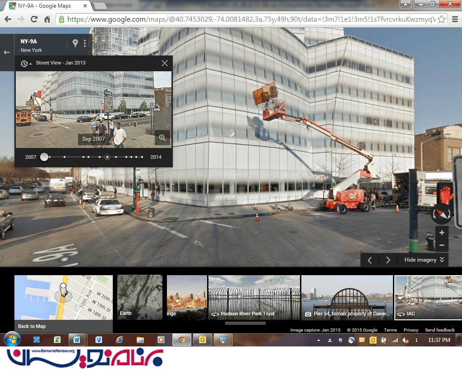Image resolution: width=462 pixels, height=369 pixels.
Task: Click the back arrow in Maps panel
Action: pyautogui.click(x=7, y=52)
